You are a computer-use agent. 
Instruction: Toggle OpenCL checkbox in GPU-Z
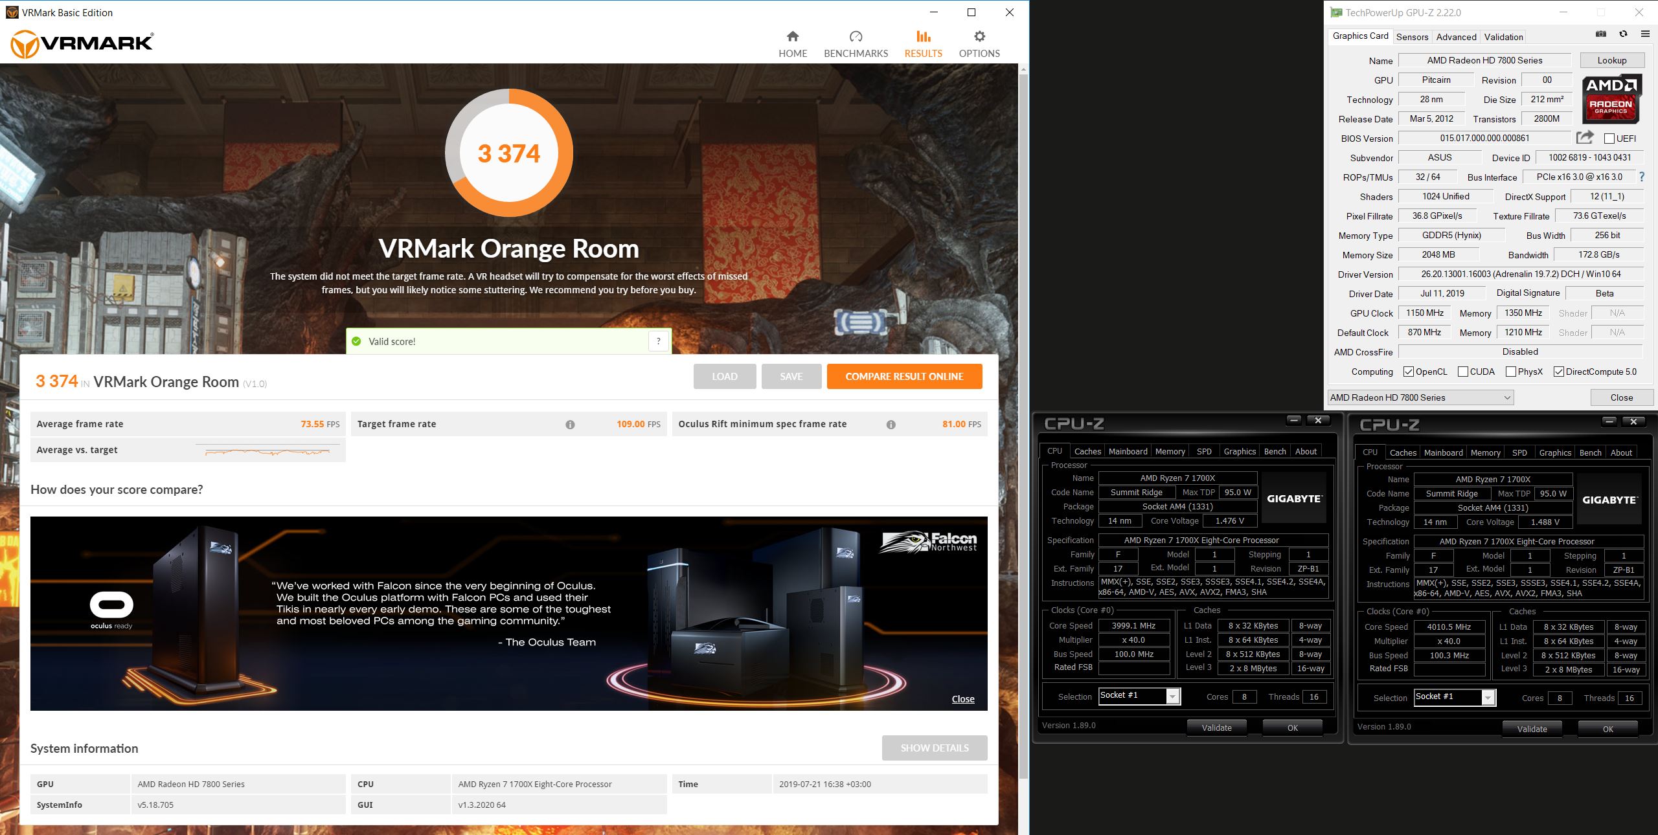pos(1408,372)
